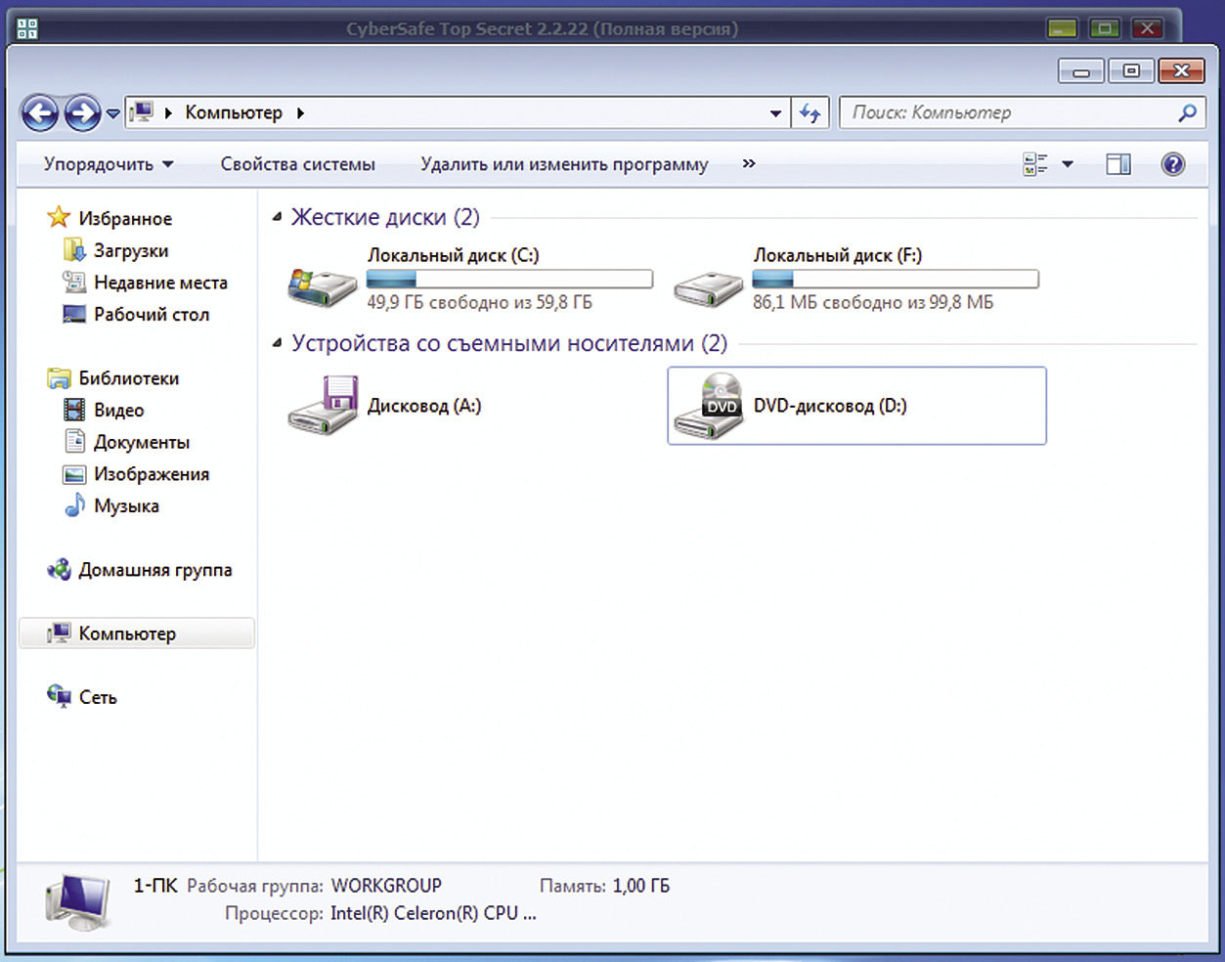This screenshot has width=1225, height=962.
Task: Minimize the Explorer window
Action: (1081, 71)
